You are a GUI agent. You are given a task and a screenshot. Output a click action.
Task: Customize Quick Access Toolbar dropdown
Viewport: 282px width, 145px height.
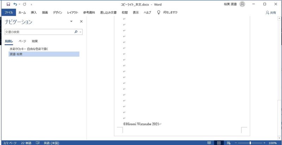31,5
